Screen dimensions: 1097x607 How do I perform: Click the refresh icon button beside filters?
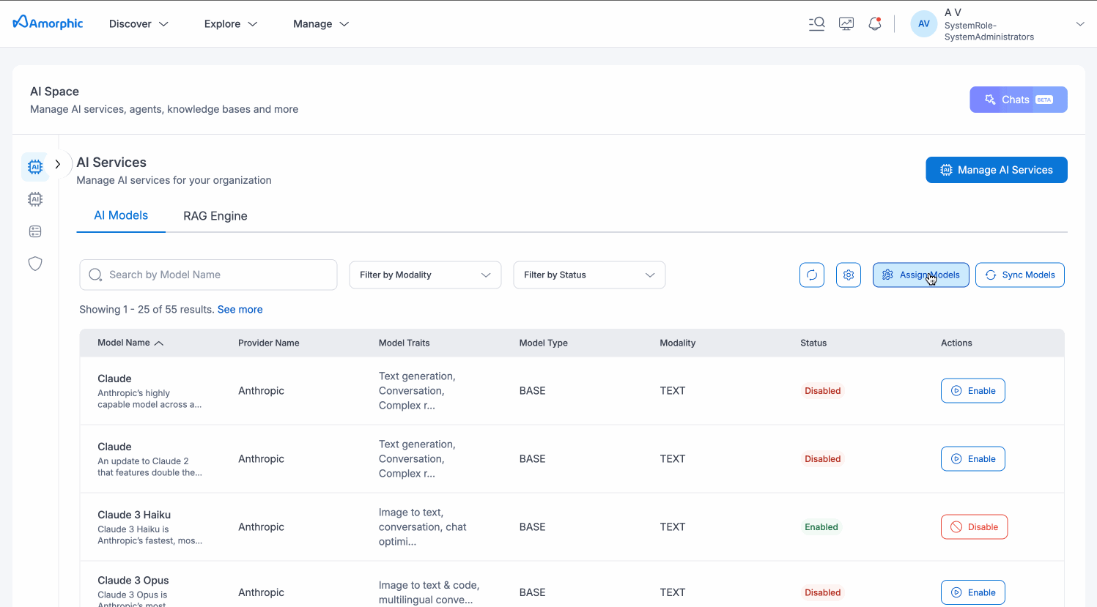coord(812,275)
